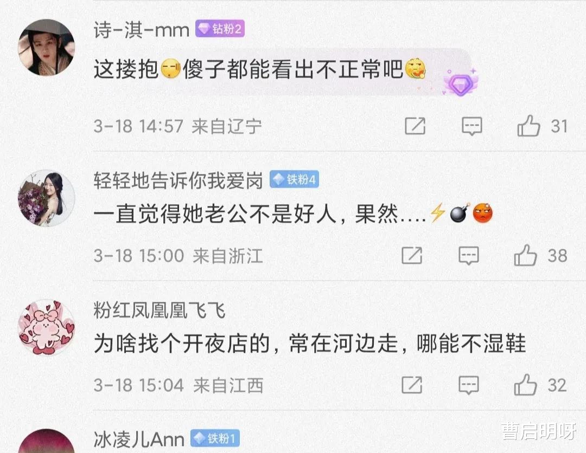Open username 轻轻地告诉你我爱岗

pos(179,180)
